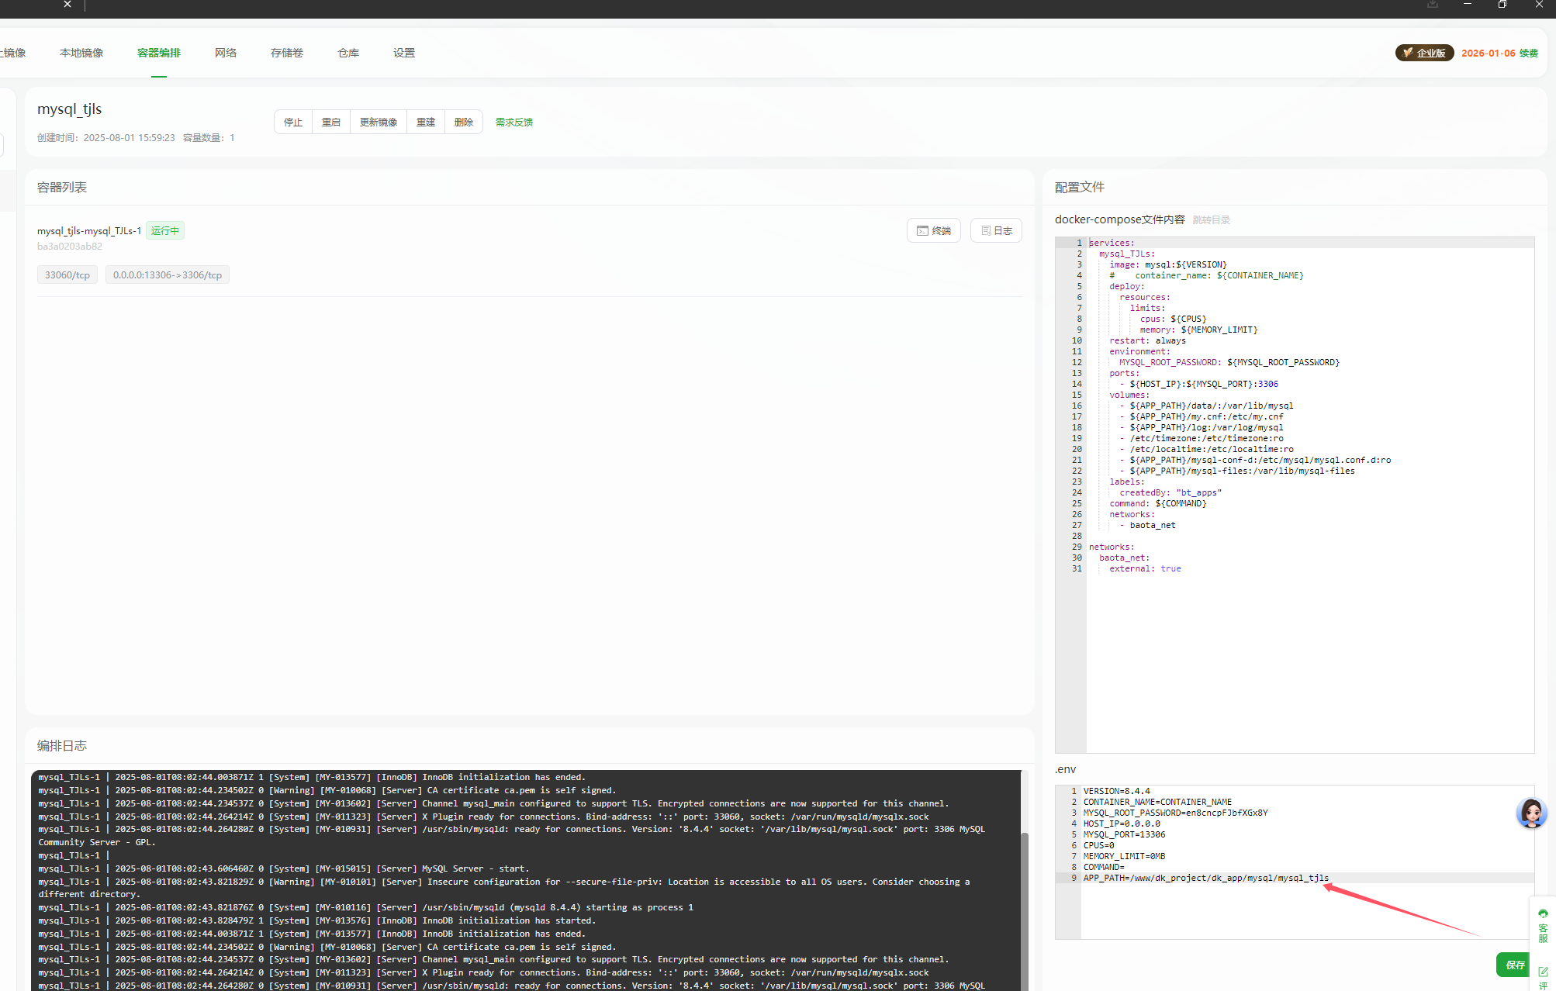Click the 更新镜像 button

click(379, 123)
